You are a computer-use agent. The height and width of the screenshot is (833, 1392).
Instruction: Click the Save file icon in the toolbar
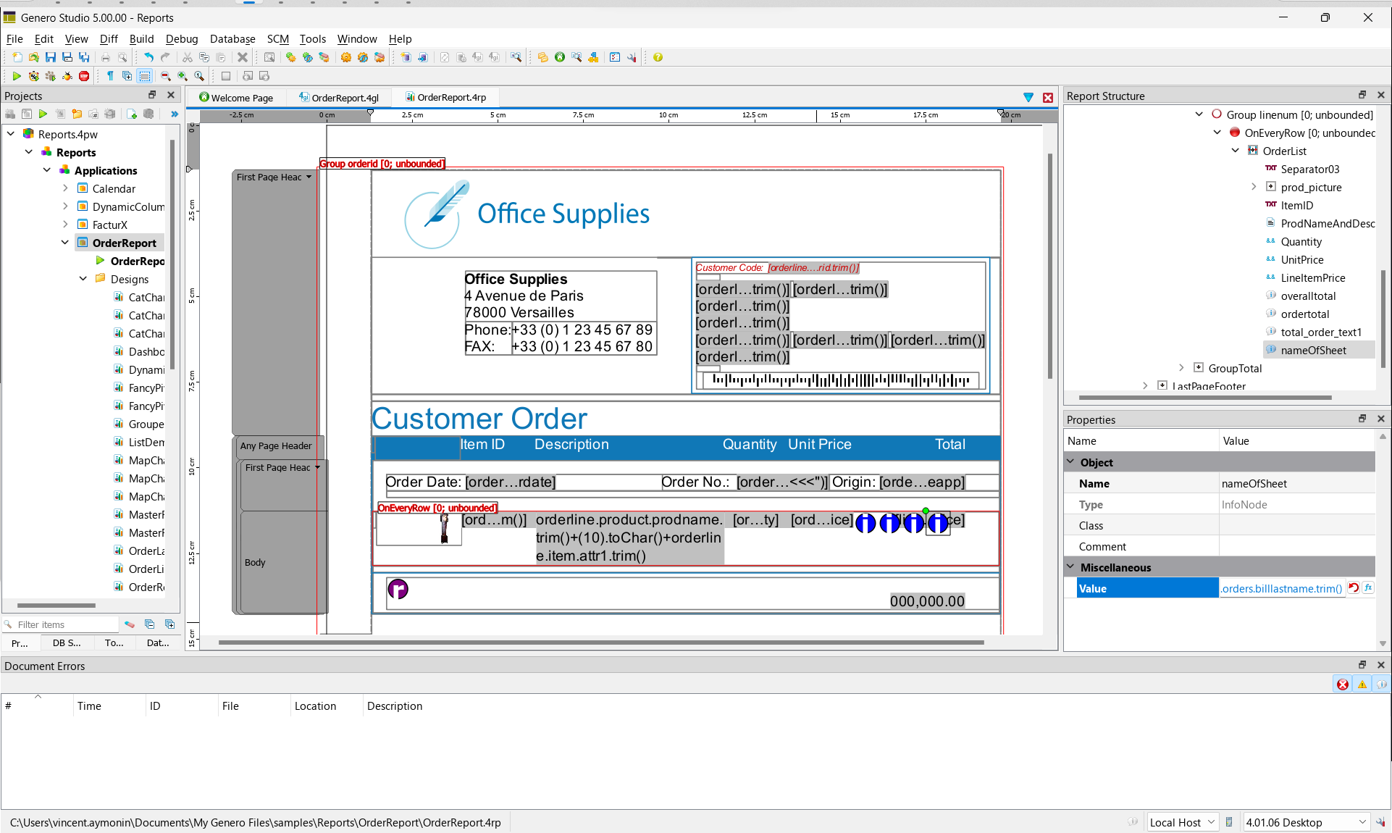pyautogui.click(x=50, y=57)
